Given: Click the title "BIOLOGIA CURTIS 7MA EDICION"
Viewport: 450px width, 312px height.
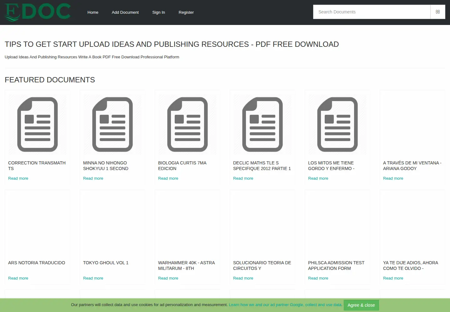Looking at the screenshot, I should (182, 166).
